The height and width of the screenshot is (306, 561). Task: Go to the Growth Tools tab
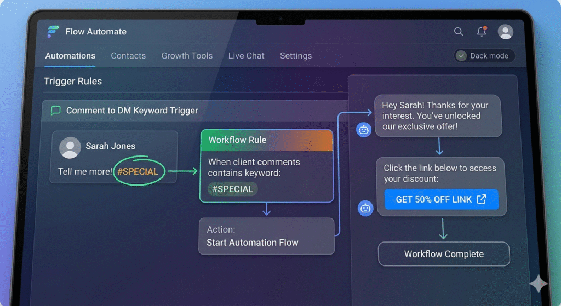click(x=187, y=56)
